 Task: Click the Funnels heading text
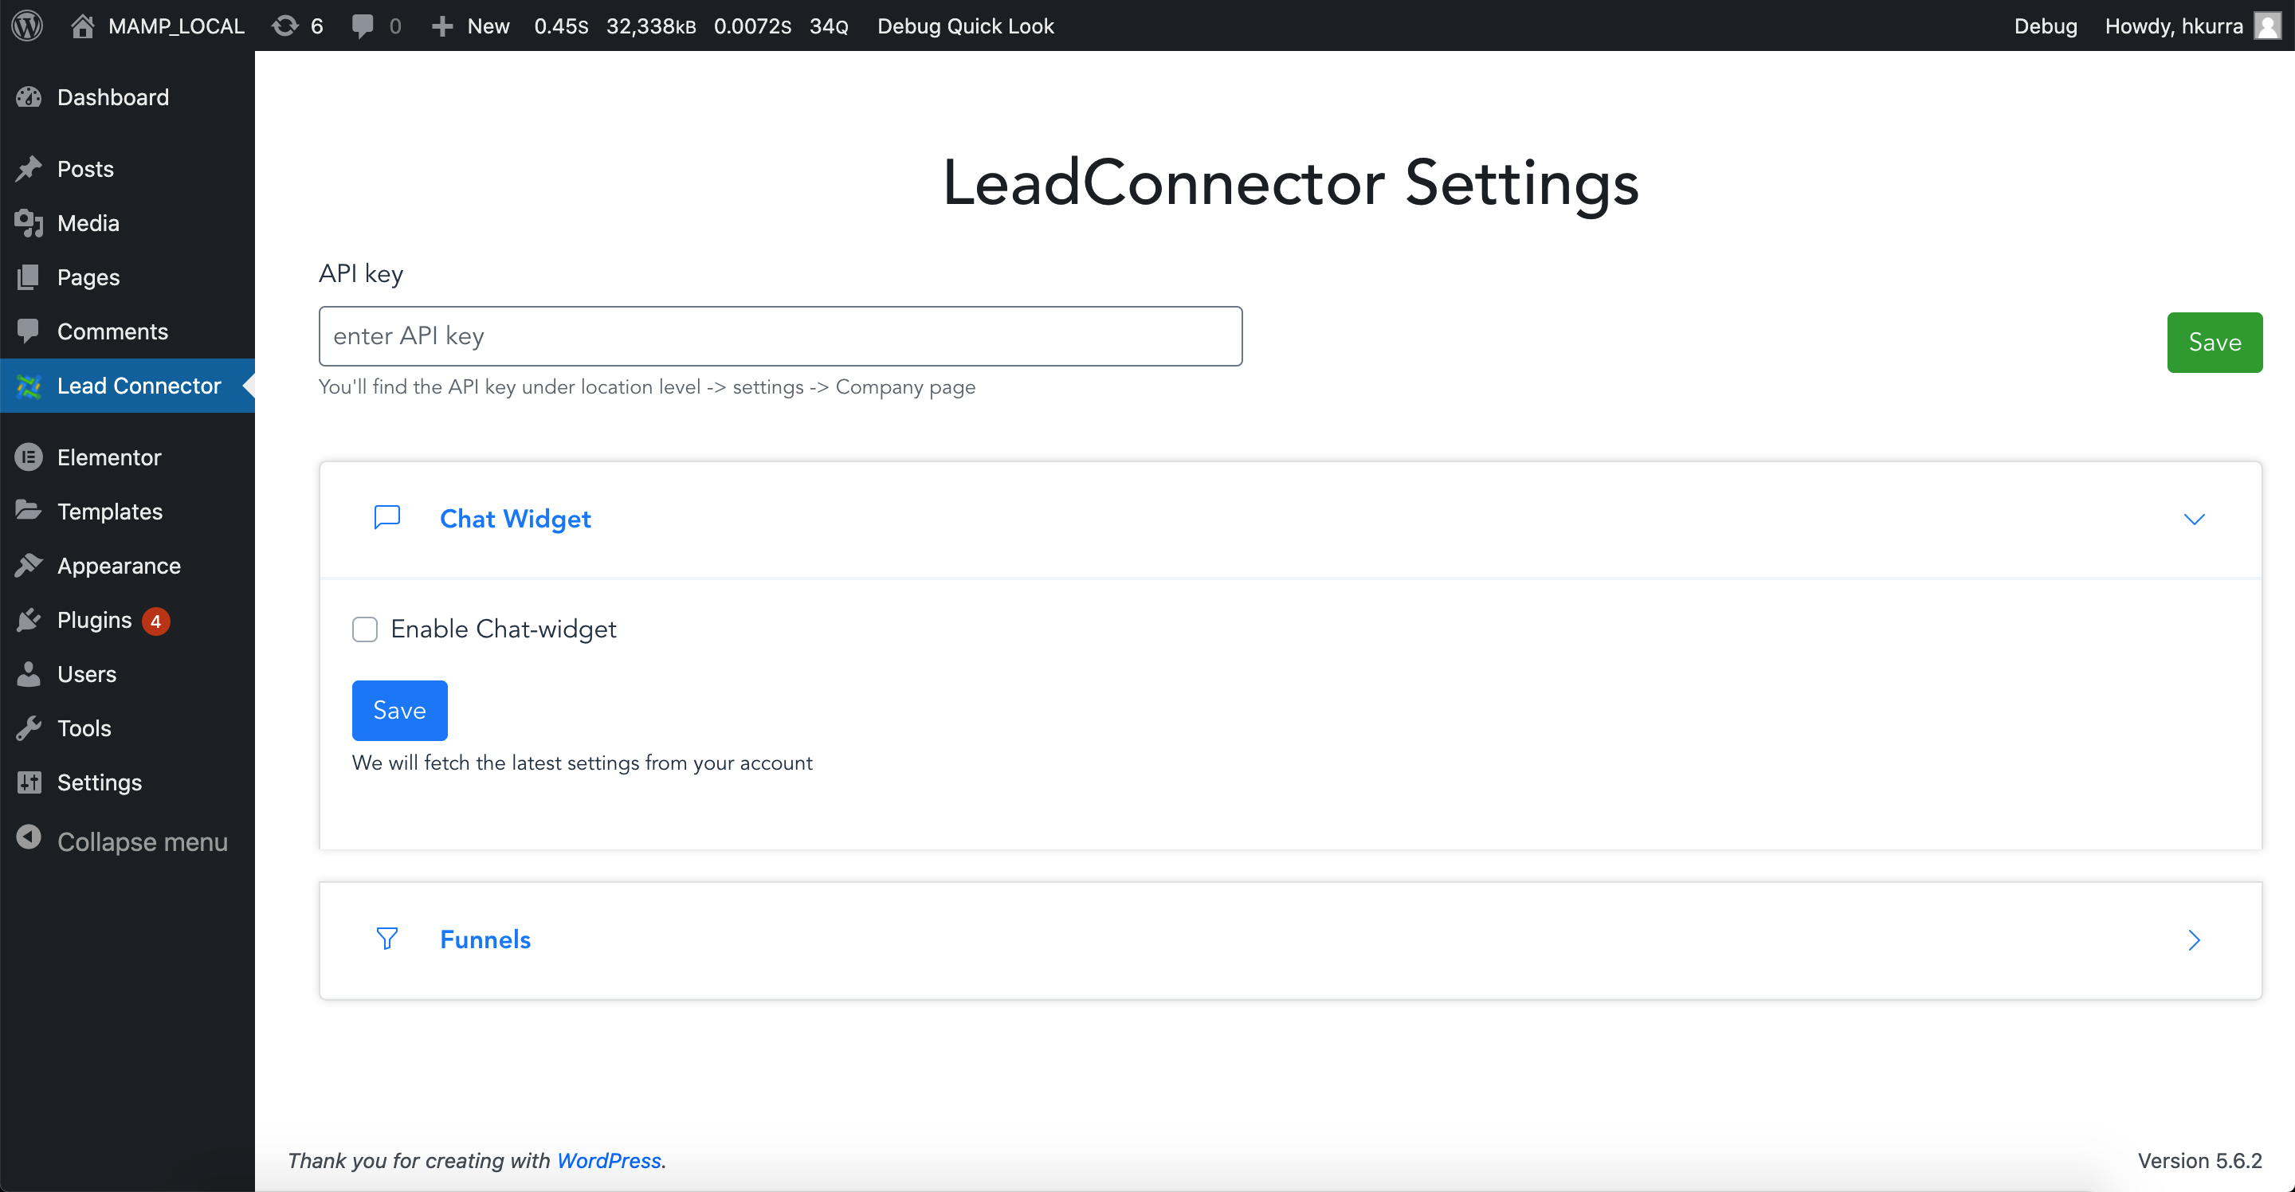click(x=484, y=939)
